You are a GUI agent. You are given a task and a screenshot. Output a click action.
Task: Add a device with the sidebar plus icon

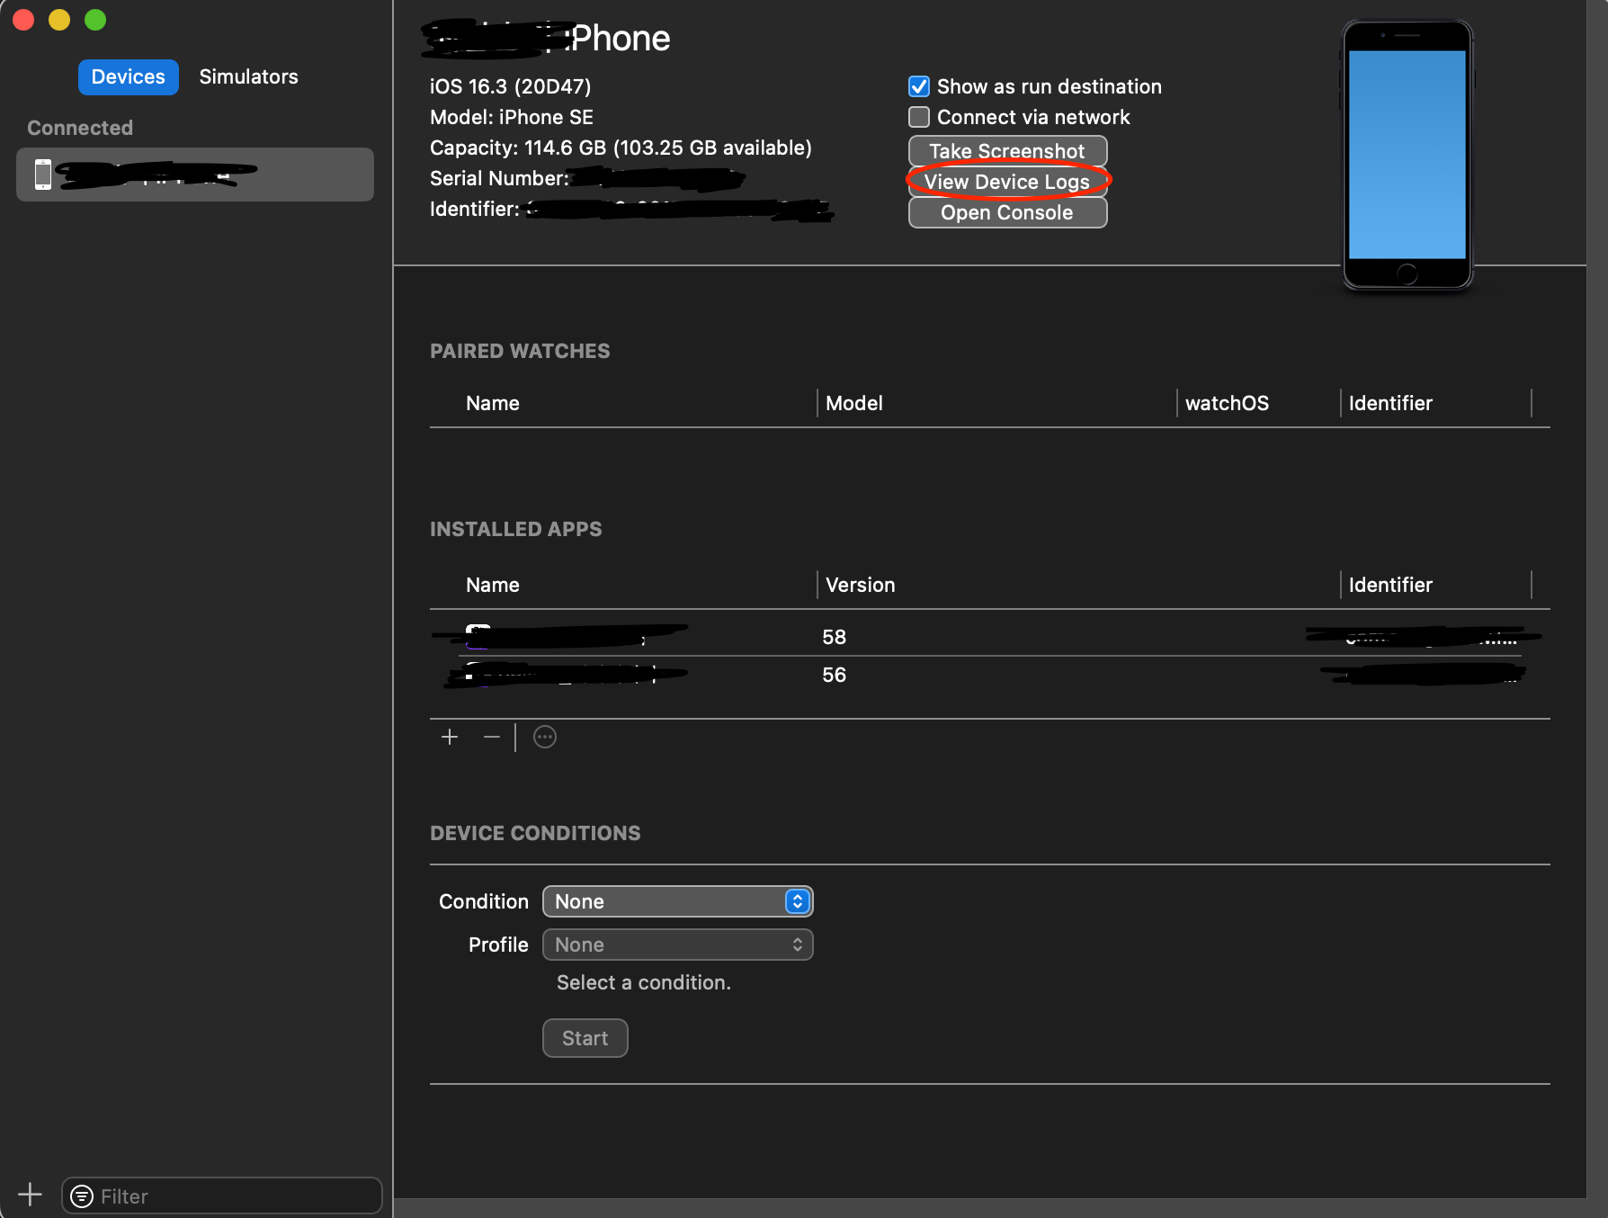tap(30, 1196)
